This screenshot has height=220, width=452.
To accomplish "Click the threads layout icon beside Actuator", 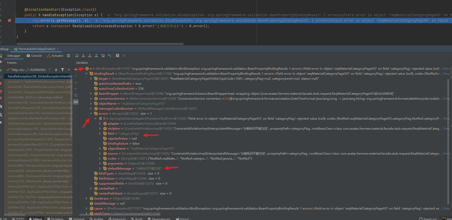I will 69,56.
